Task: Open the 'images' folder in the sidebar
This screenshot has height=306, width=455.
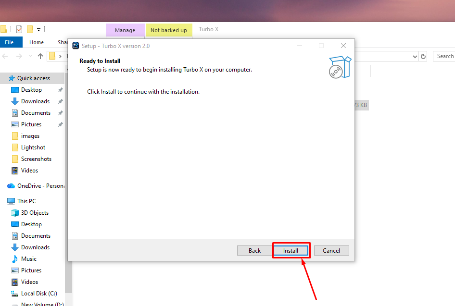Action: [x=30, y=136]
